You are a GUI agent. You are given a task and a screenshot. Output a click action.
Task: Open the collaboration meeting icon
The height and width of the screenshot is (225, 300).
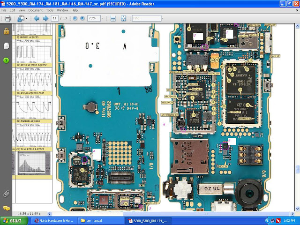(21, 18)
